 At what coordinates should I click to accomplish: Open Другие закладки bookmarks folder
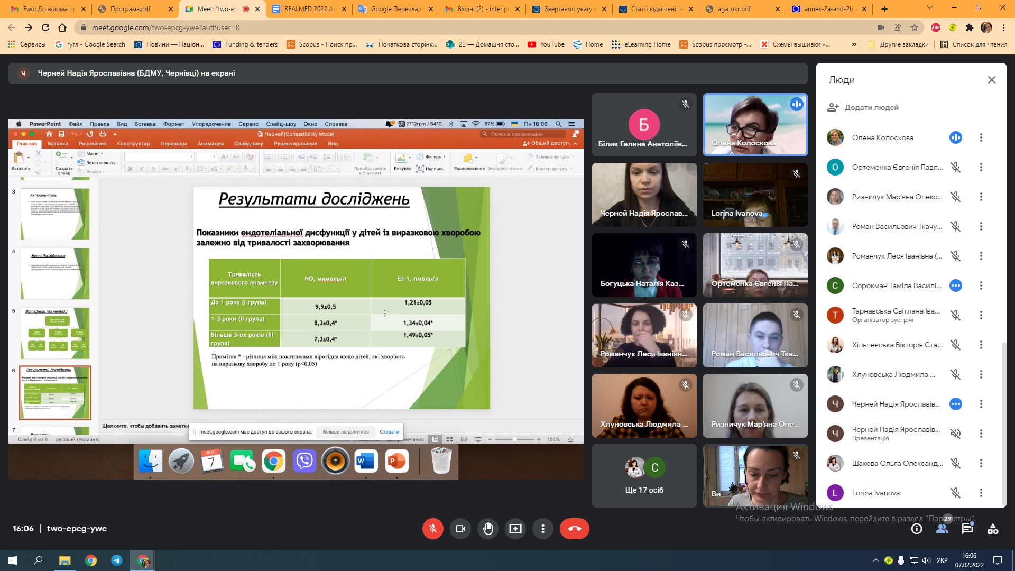click(898, 44)
